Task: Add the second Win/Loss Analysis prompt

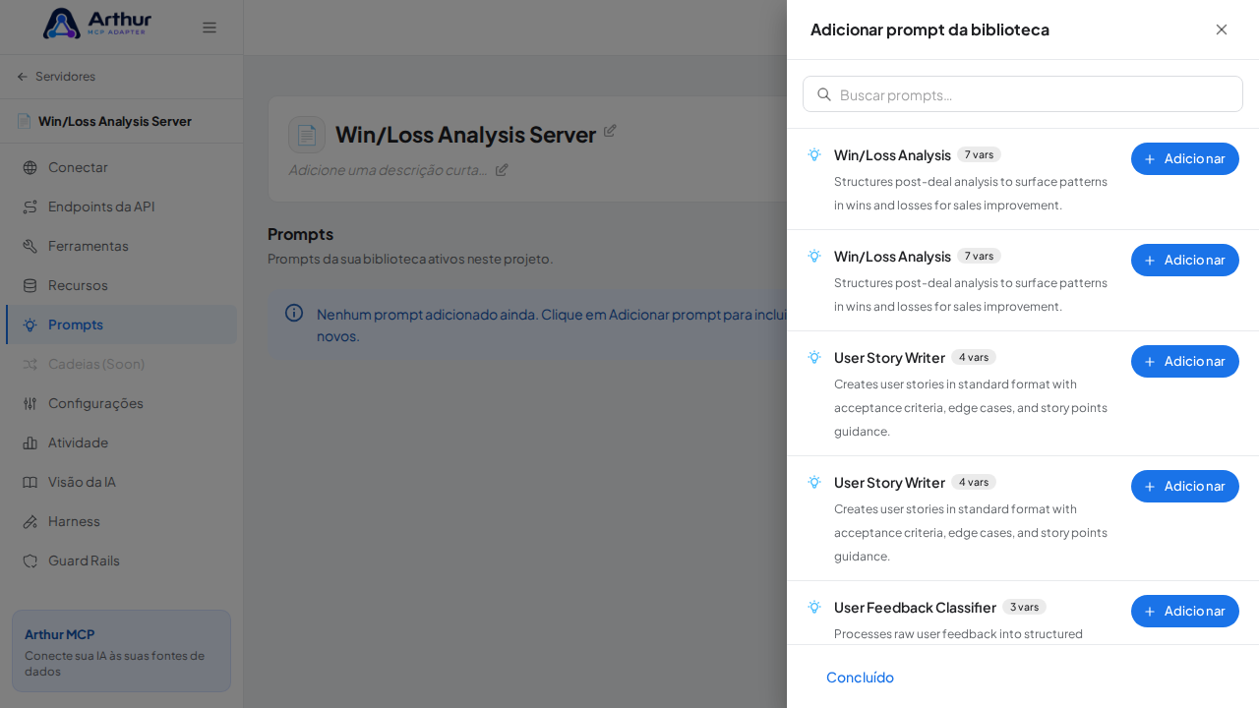Action: pos(1185,260)
